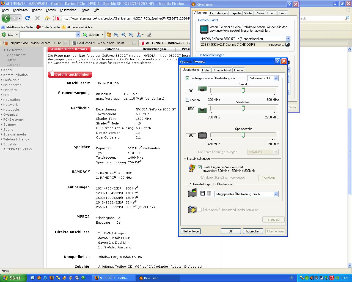Click the Internet Explorer quick launch icon
Screen dimensions: 352x282
click(x=45, y=278)
